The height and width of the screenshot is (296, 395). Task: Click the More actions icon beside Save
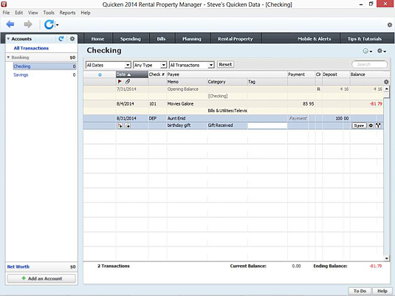371,125
